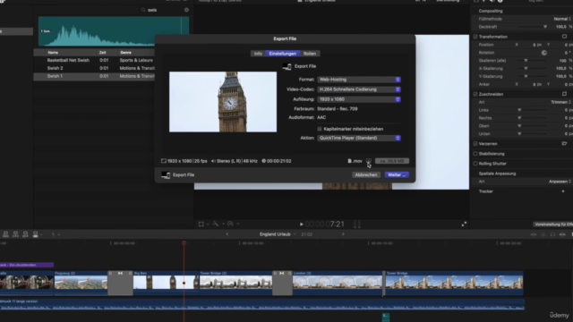573x322 pixels.
Task: Click the Abbrechen button
Action: pos(366,175)
